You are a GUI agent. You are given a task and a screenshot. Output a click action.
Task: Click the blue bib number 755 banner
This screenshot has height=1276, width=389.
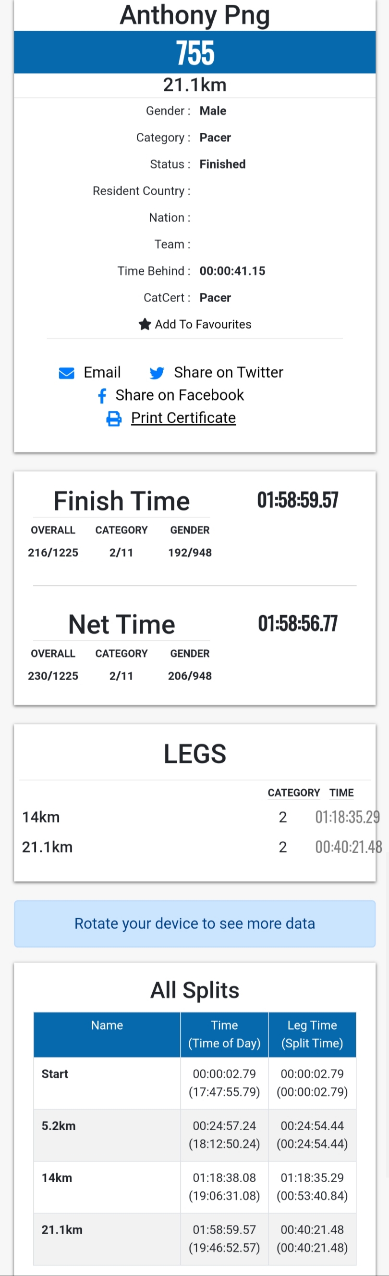194,52
